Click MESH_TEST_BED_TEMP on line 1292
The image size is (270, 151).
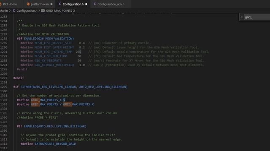click(51, 56)
